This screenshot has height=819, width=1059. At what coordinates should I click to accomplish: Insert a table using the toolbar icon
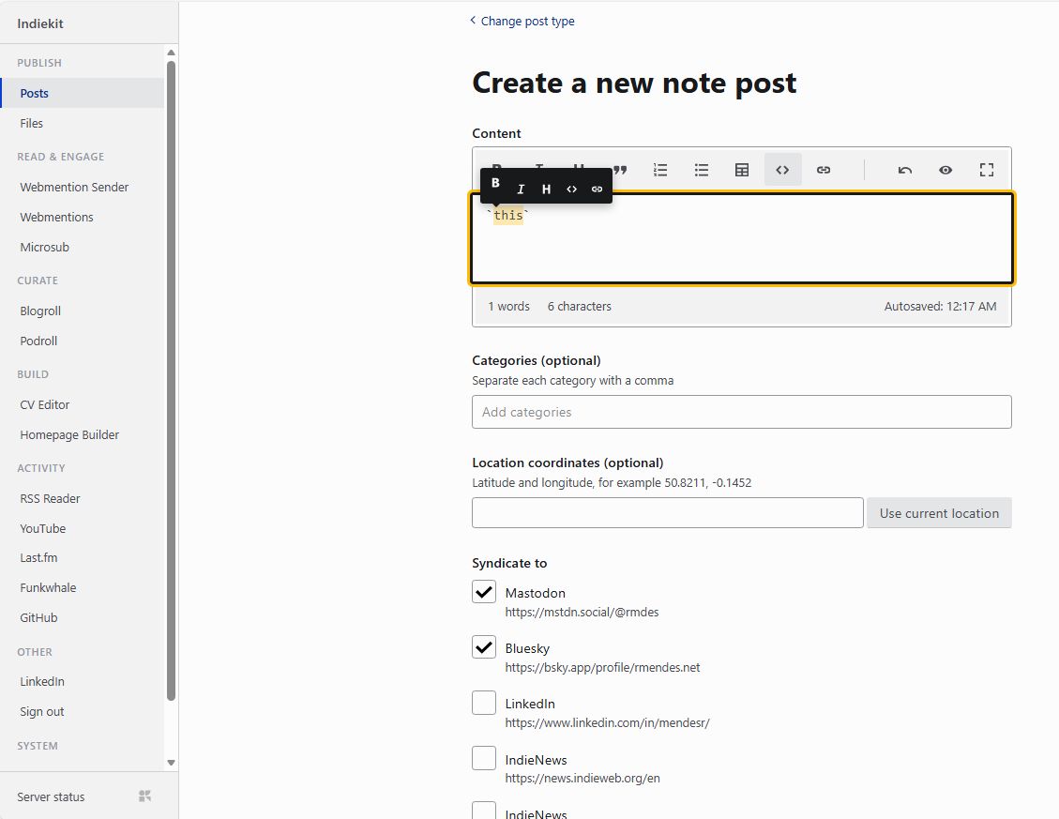tap(742, 170)
